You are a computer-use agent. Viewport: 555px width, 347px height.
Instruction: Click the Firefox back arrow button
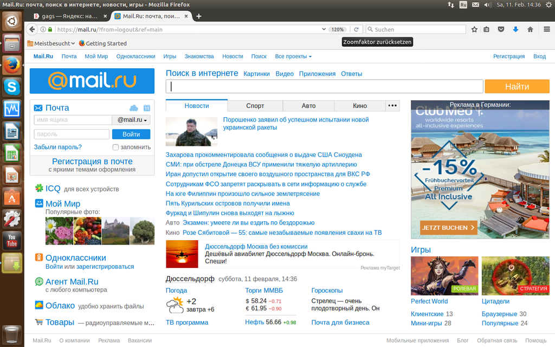point(32,29)
